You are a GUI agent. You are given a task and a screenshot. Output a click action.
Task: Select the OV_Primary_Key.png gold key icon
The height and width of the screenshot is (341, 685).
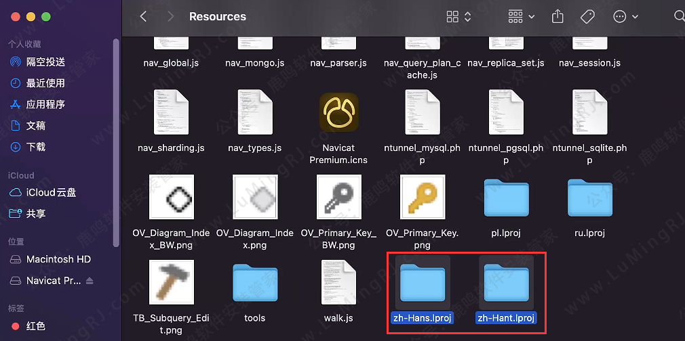[423, 197]
